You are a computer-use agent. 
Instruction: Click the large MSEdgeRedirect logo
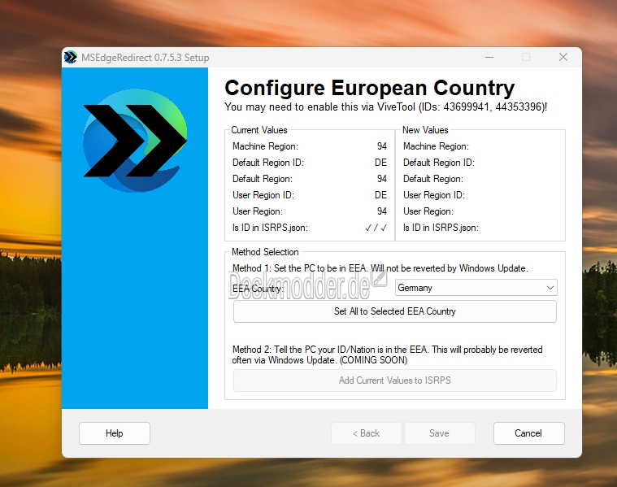pos(135,141)
